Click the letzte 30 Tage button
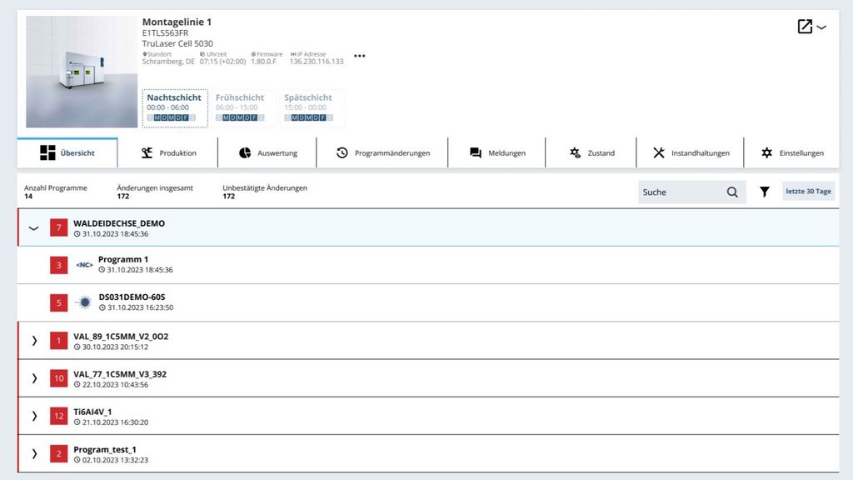 pyautogui.click(x=808, y=192)
